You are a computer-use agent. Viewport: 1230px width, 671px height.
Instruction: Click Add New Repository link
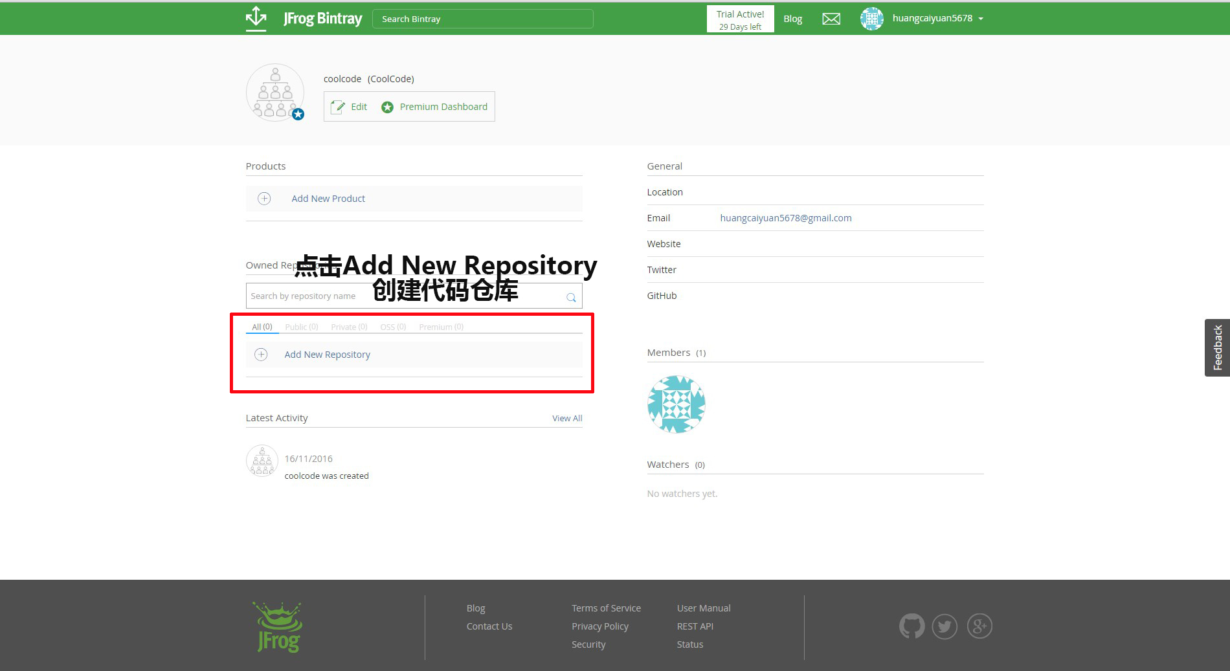point(328,355)
